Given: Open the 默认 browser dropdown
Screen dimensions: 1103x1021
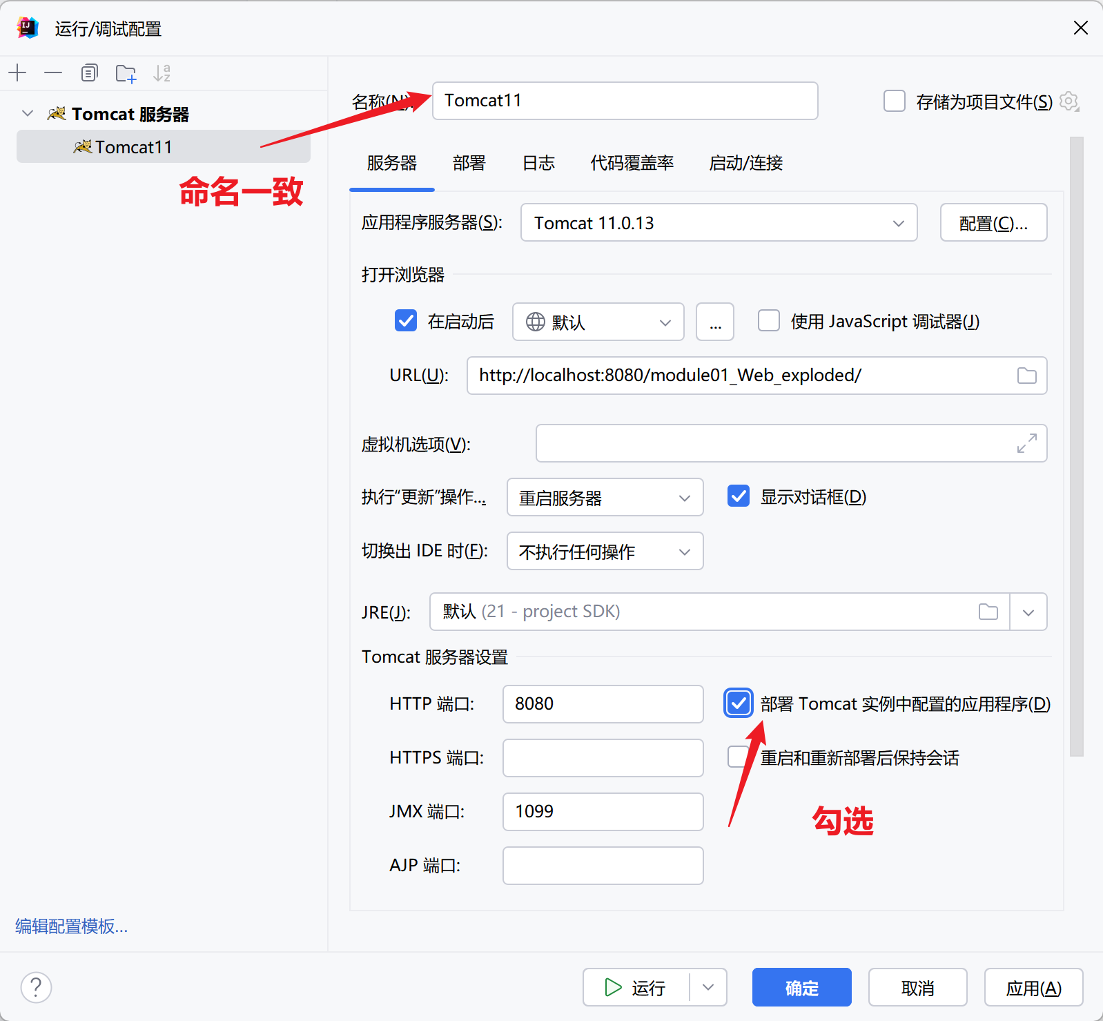Looking at the screenshot, I should click(598, 322).
